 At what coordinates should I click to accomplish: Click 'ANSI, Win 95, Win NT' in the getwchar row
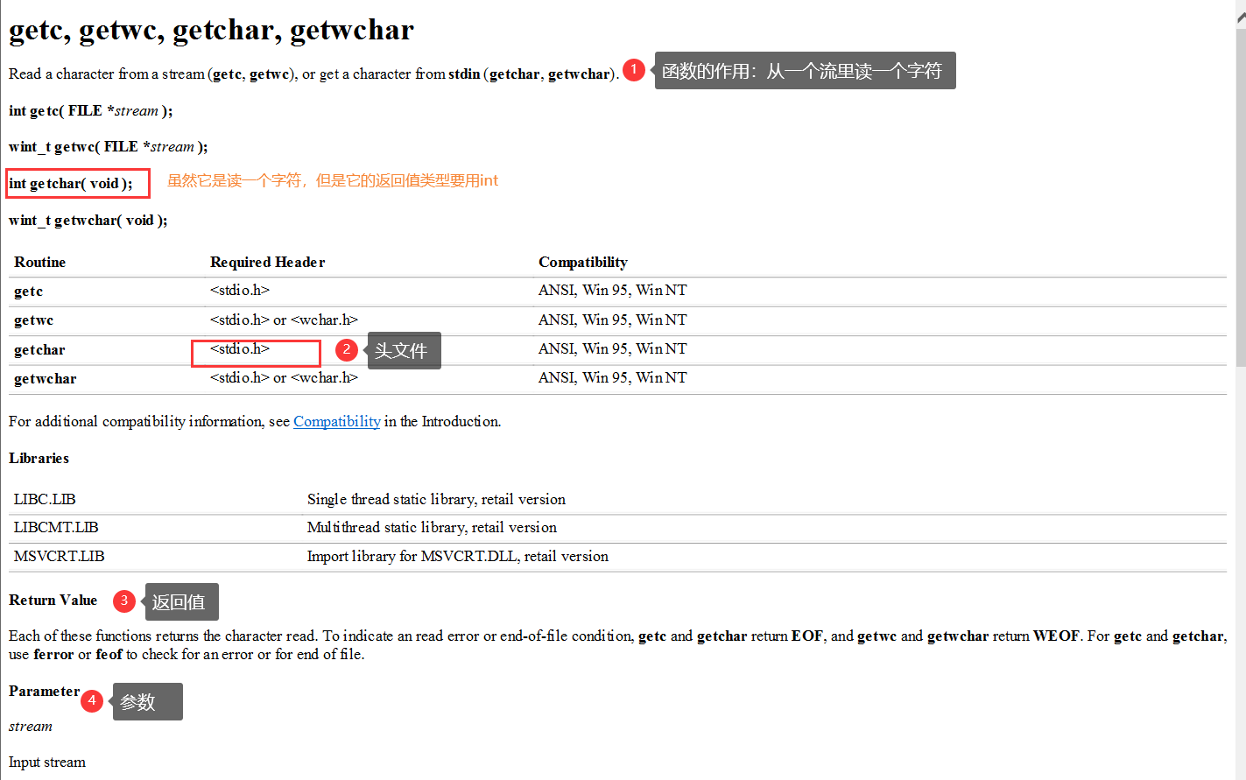pyautogui.click(x=613, y=378)
